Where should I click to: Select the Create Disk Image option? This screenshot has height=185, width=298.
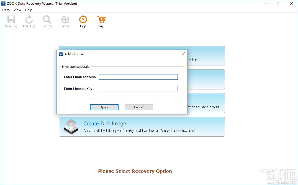pyautogui.click(x=142, y=127)
